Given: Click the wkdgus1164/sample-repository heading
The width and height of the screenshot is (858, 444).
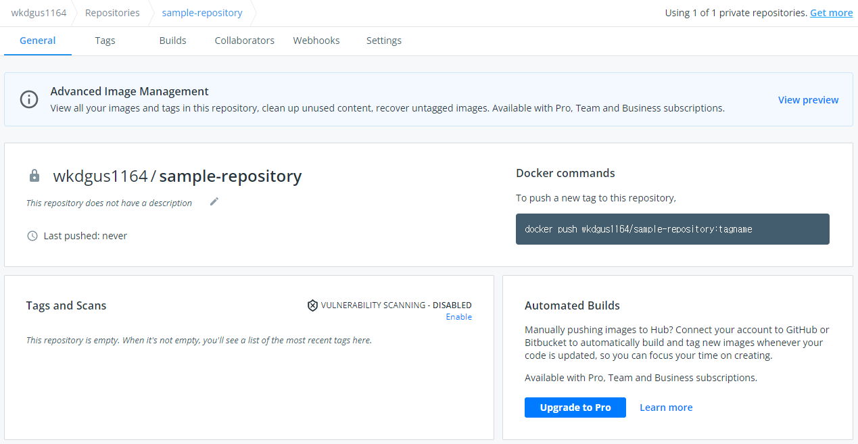Looking at the screenshot, I should point(177,176).
